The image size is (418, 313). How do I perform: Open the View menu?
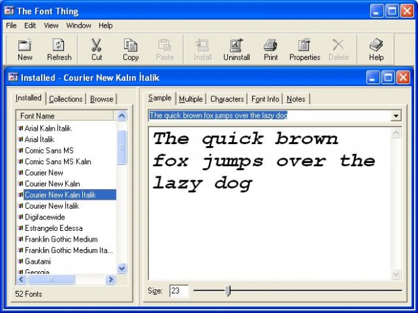click(x=51, y=26)
